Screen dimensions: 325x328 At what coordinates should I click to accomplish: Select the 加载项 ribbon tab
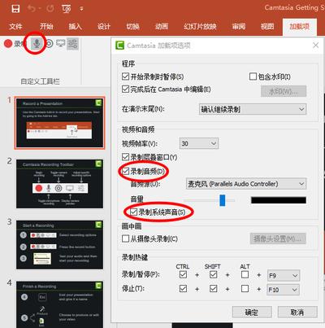coord(300,27)
